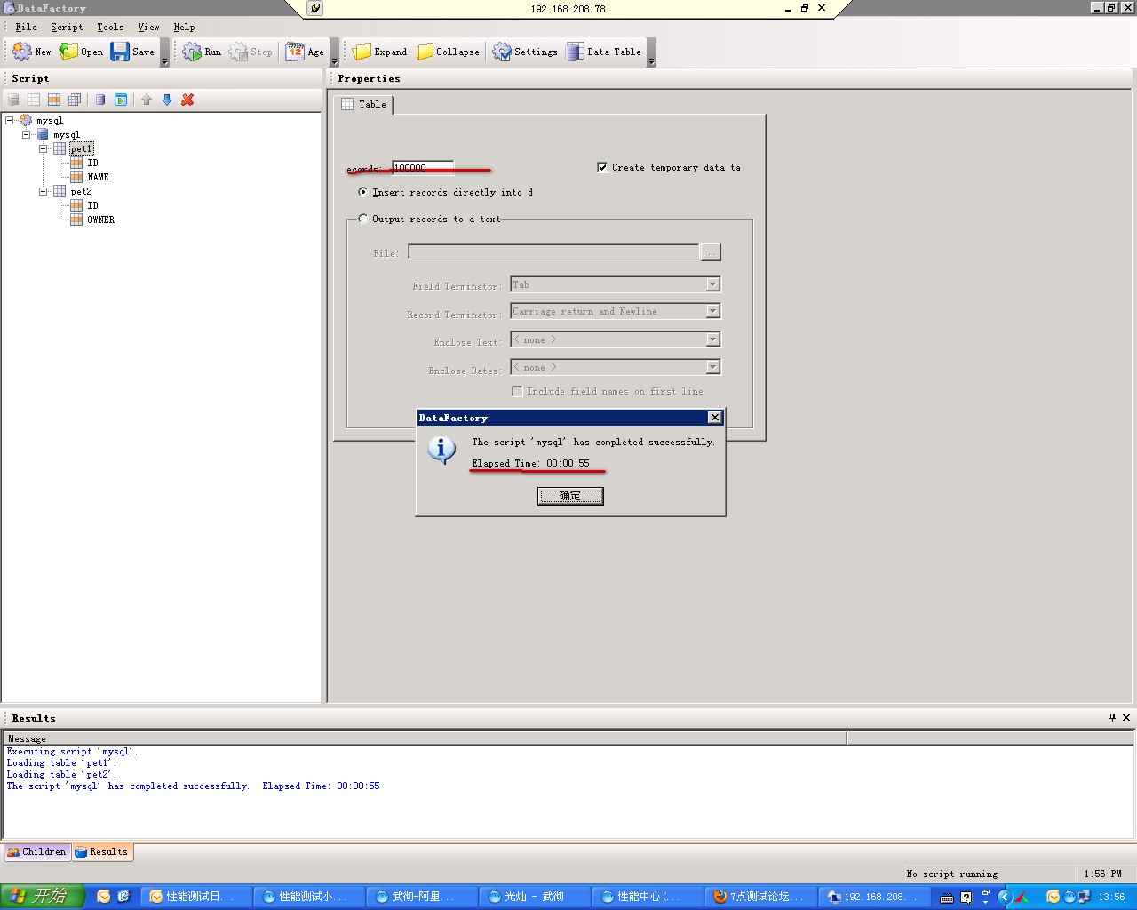Image resolution: width=1137 pixels, height=910 pixels.
Task: Click the multi-table icon in Script toolbar
Action: 75,100
